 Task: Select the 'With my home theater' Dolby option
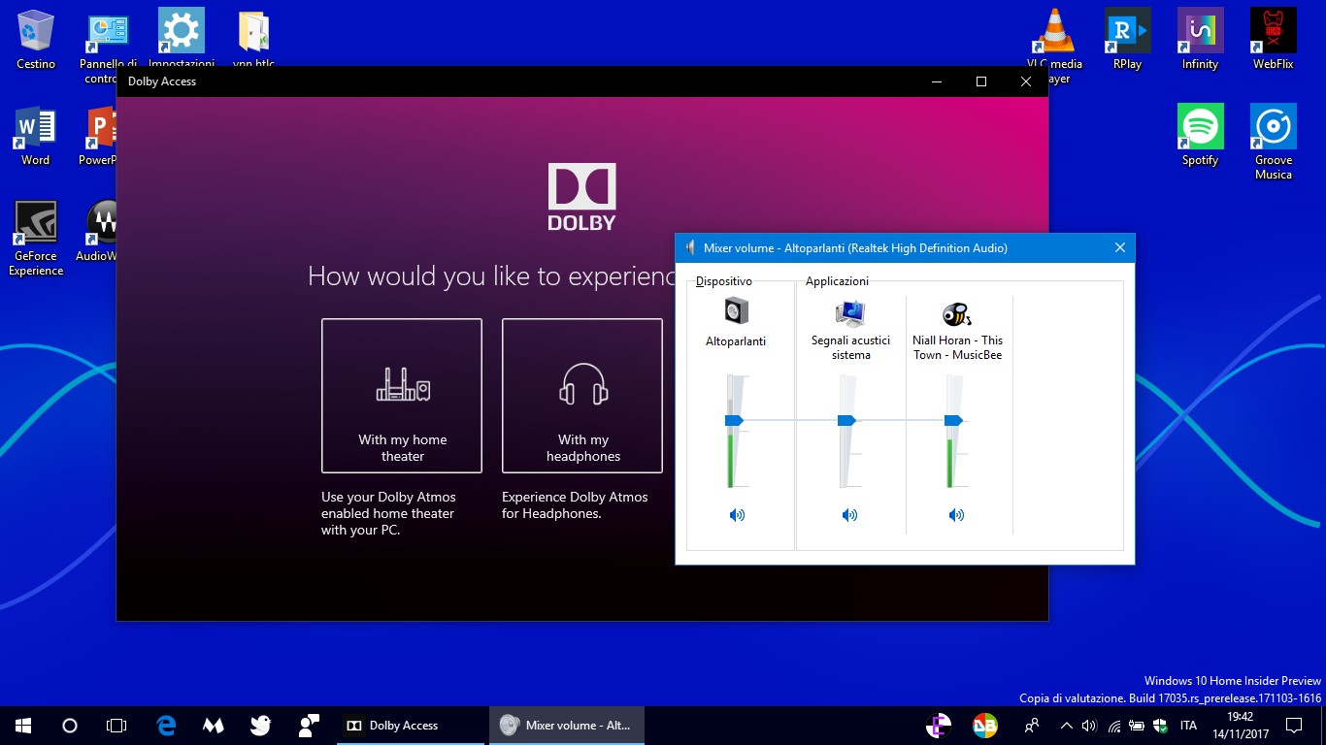coord(402,396)
